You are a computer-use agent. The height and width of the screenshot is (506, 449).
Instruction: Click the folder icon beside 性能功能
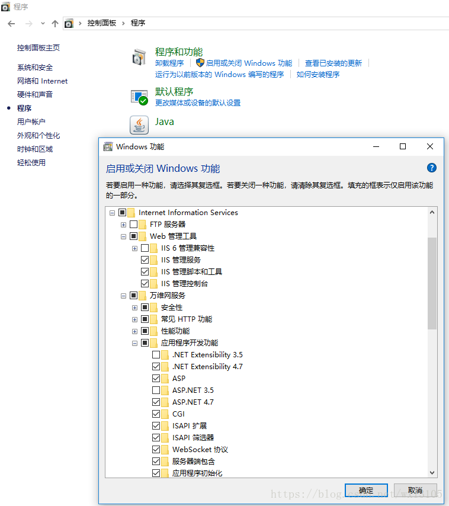153,331
